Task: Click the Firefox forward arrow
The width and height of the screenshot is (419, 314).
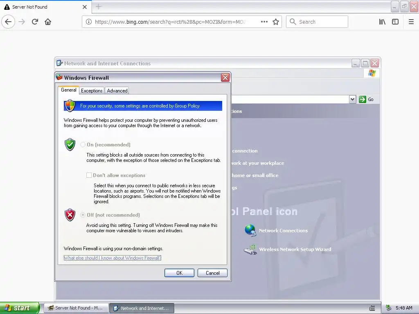Action: (x=22, y=22)
